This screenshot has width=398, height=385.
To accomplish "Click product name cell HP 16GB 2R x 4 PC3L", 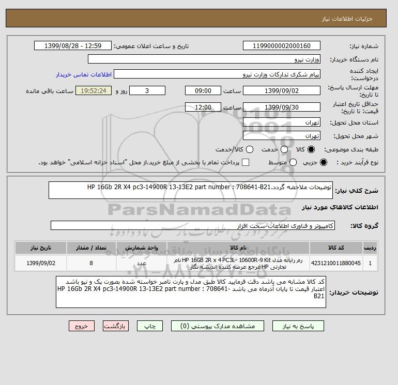I will tap(238, 263).
